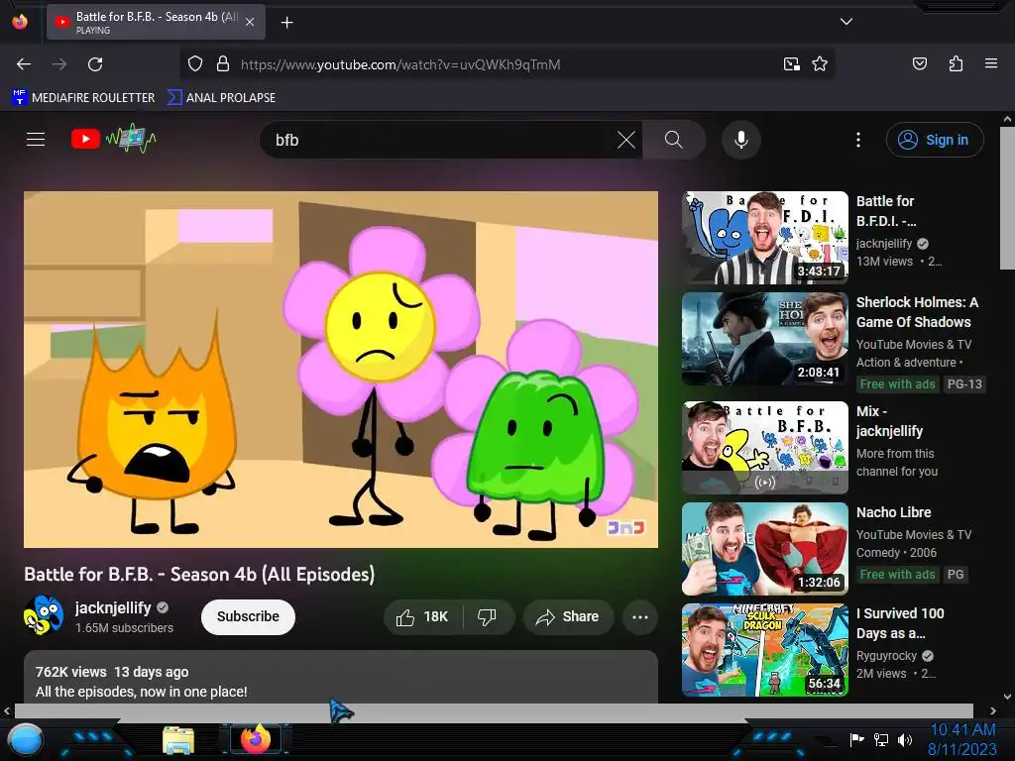Clear the search query with X
Viewport: 1015px width, 761px height.
pos(626,140)
